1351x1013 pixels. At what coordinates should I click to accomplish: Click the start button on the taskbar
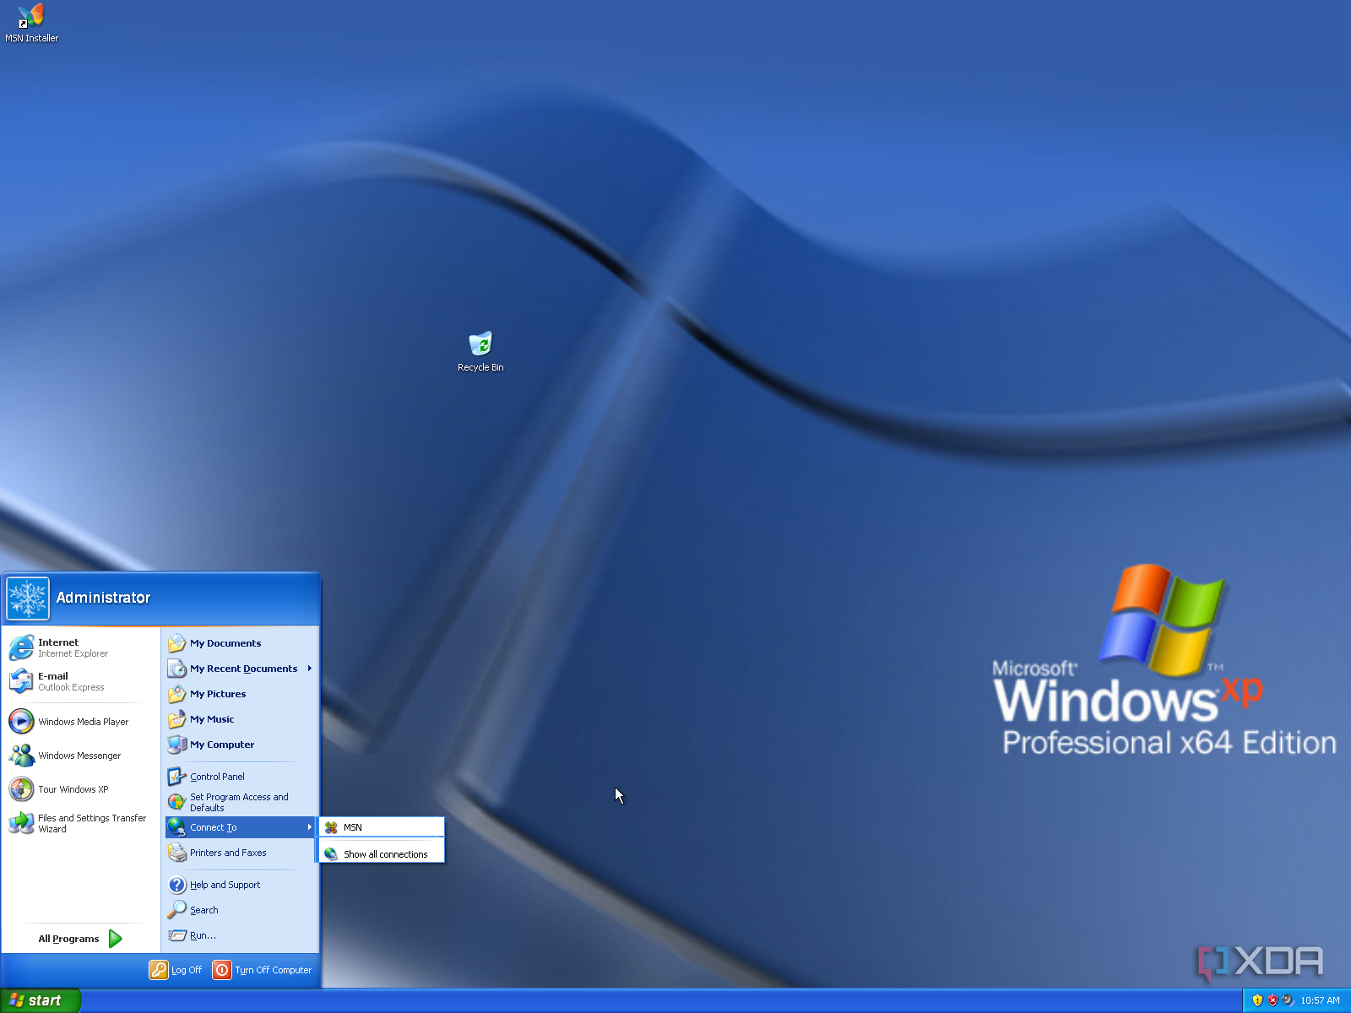pos(40,1000)
